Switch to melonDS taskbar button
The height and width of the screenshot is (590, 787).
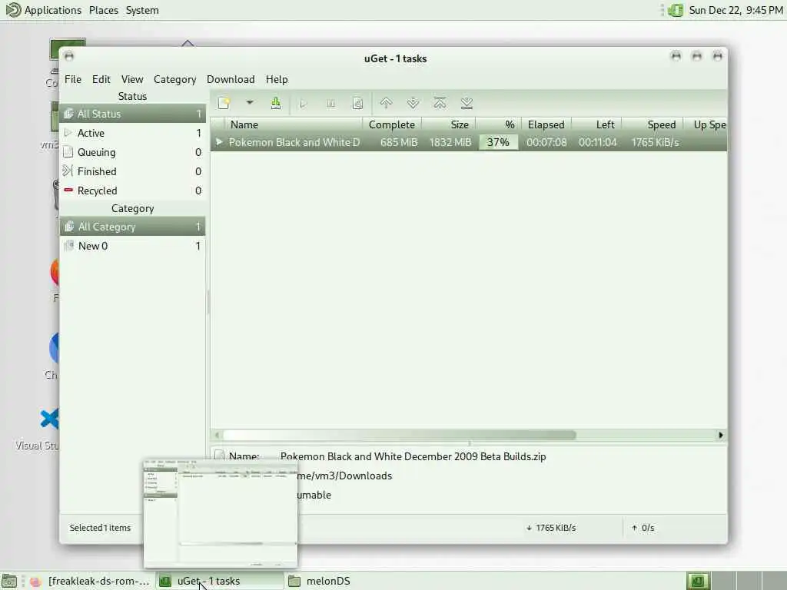320,581
